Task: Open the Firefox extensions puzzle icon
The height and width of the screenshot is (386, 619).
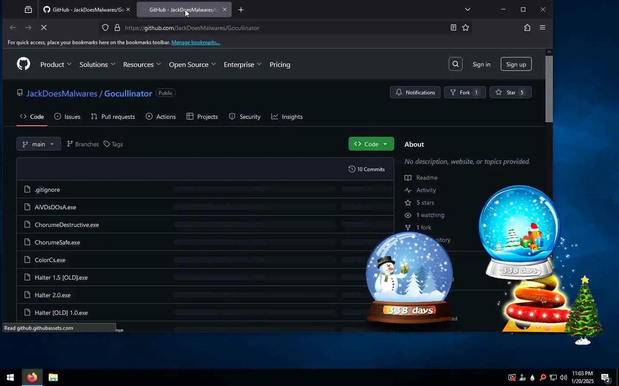Action: click(x=527, y=27)
